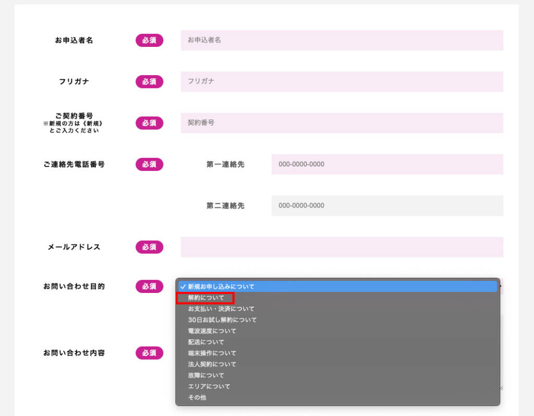Click the メールアドレス input field

coord(342,247)
